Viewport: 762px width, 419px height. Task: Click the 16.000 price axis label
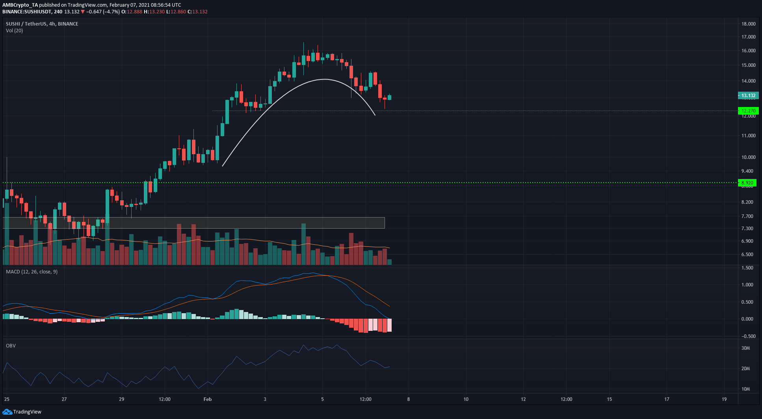coord(748,50)
